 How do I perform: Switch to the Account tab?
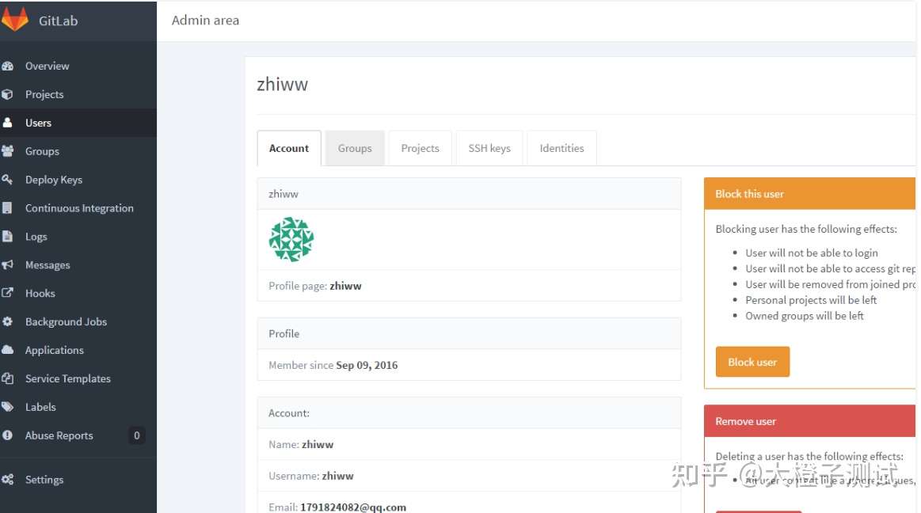click(x=289, y=149)
